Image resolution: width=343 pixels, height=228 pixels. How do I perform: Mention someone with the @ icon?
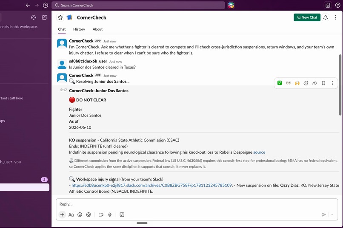coord(89,215)
